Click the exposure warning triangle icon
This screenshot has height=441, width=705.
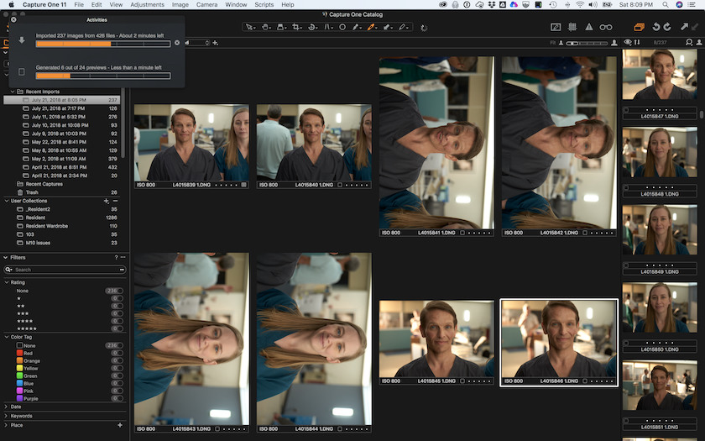[588, 27]
